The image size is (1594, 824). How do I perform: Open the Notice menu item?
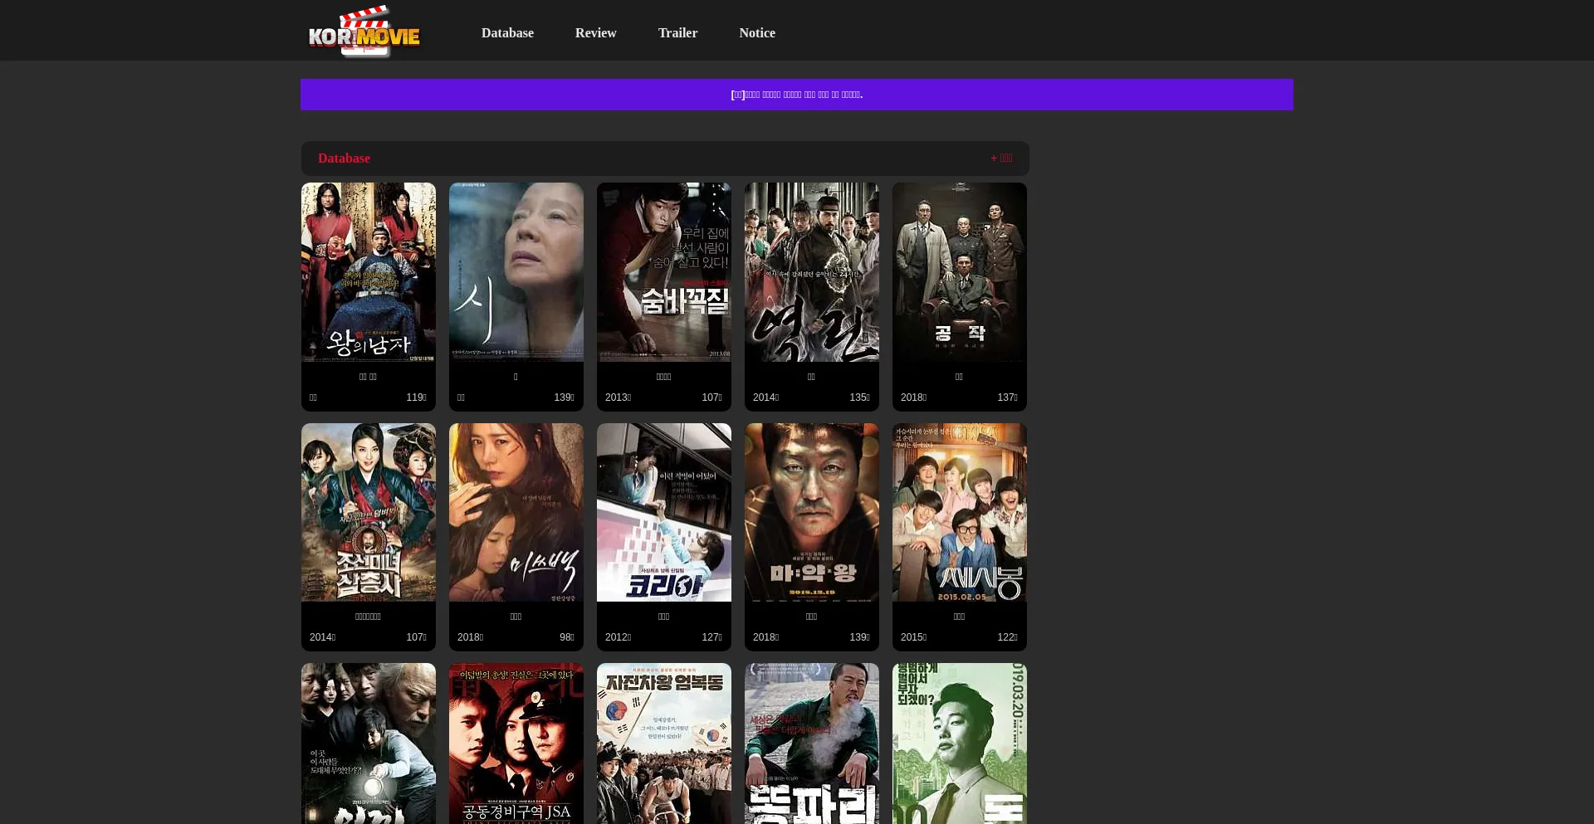click(x=756, y=32)
